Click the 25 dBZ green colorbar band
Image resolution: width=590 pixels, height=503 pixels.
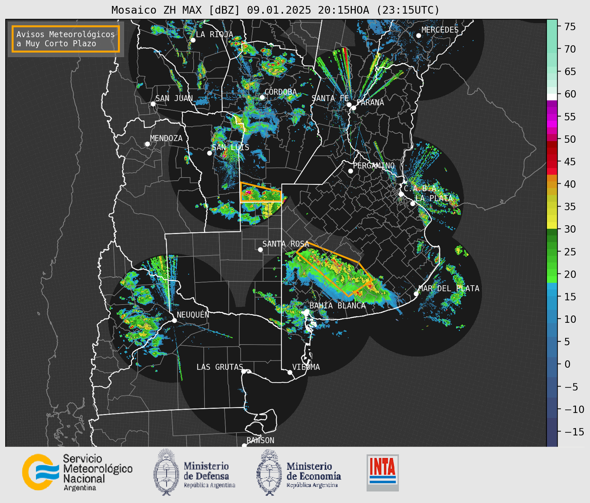click(552, 252)
